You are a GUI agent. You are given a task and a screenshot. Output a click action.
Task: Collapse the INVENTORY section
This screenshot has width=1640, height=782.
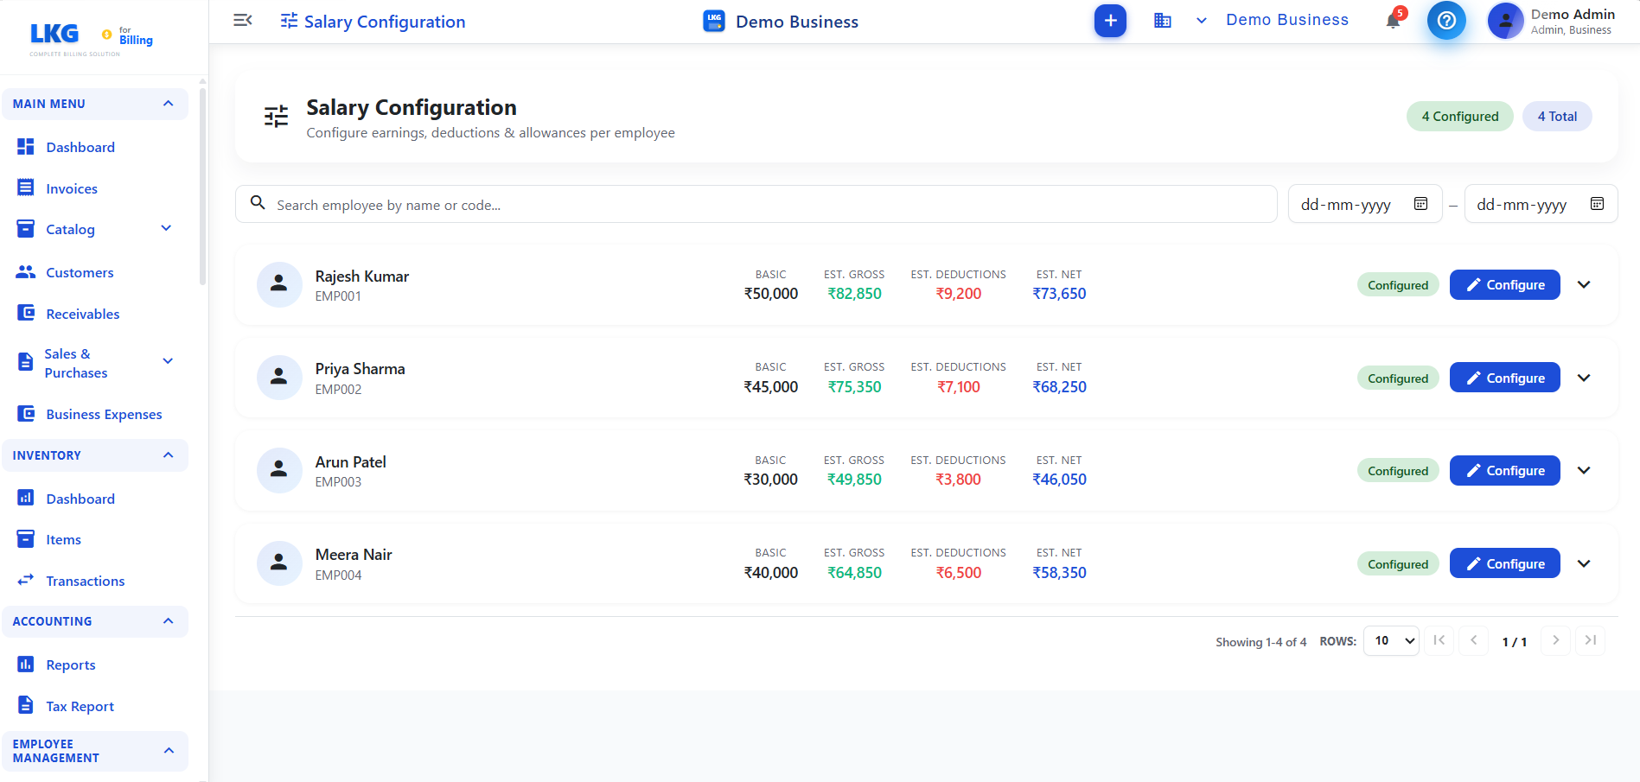click(x=169, y=455)
